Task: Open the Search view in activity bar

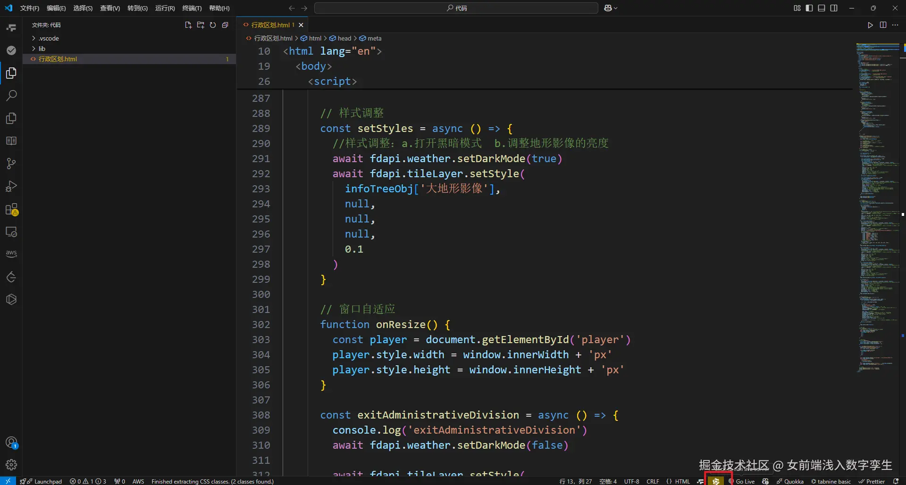Action: coord(11,96)
